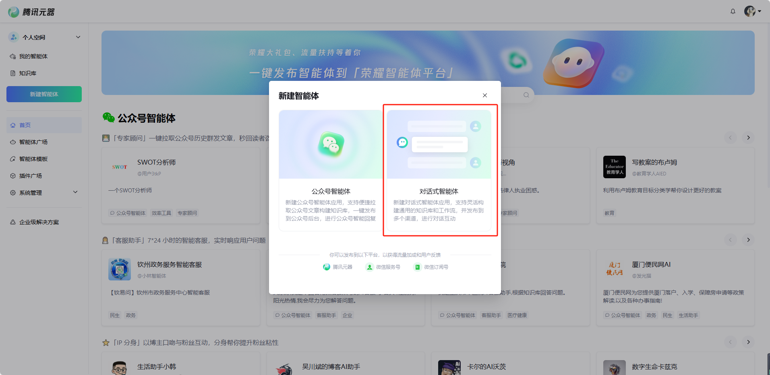Click 生活助手 tag on 厦门便民网 card

pyautogui.click(x=688, y=315)
